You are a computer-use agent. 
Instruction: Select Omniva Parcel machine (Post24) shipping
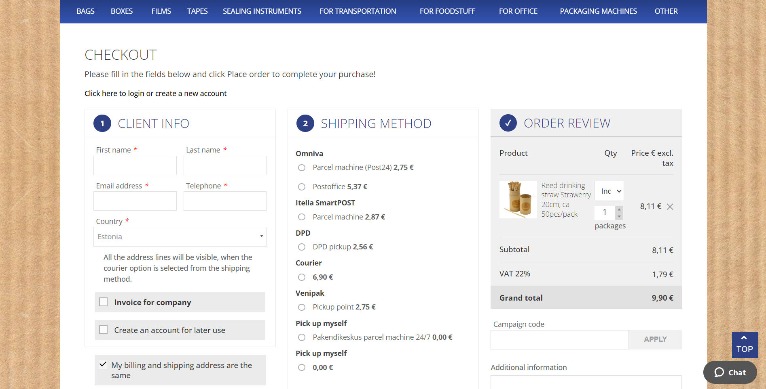click(x=302, y=167)
